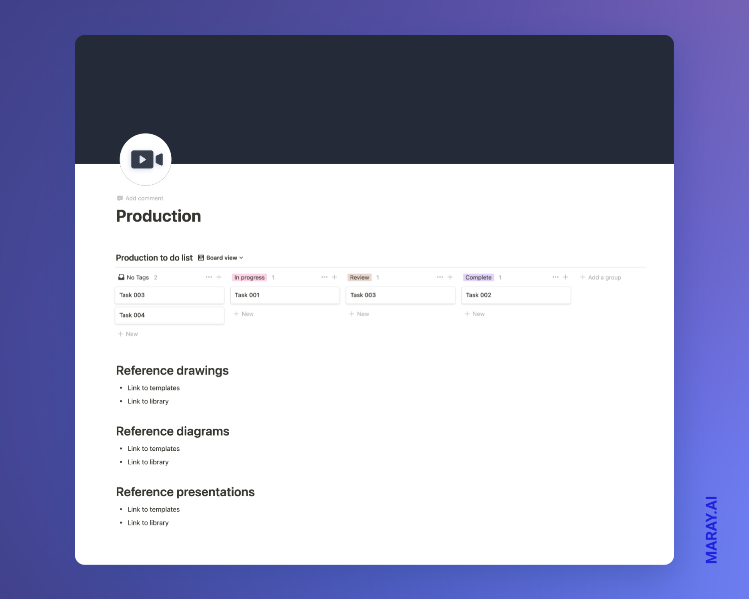Click Link to library under Reference diagrams
This screenshot has height=599, width=749.
(148, 462)
